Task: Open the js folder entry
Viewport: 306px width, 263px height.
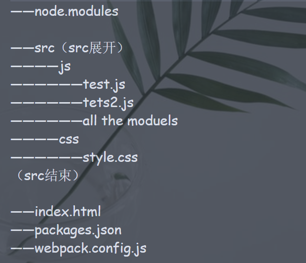Action: click(x=64, y=67)
